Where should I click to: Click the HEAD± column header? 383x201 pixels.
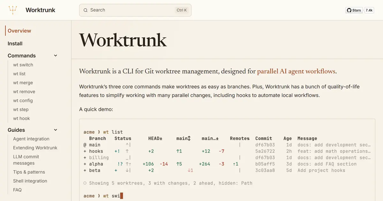(155, 138)
